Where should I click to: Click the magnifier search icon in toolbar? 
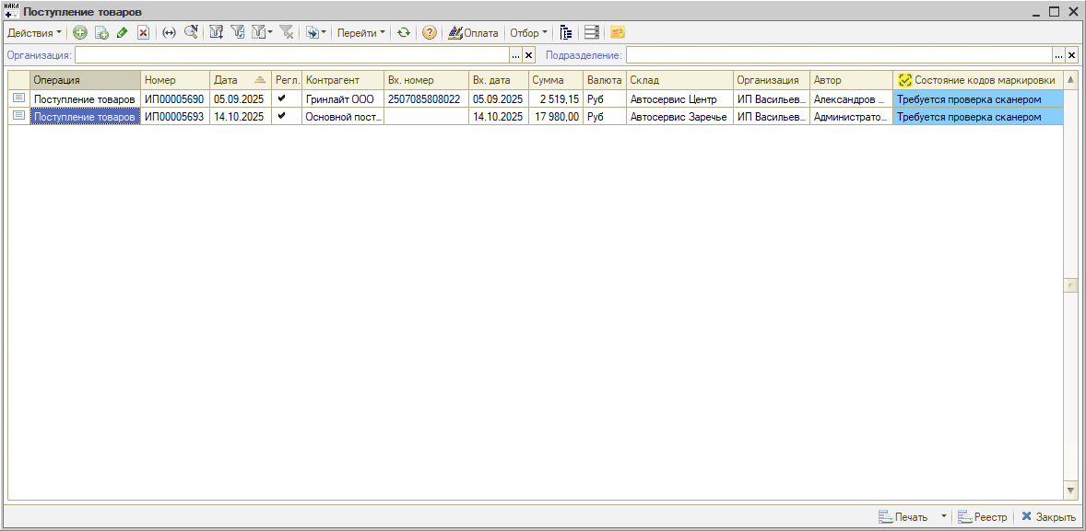191,33
